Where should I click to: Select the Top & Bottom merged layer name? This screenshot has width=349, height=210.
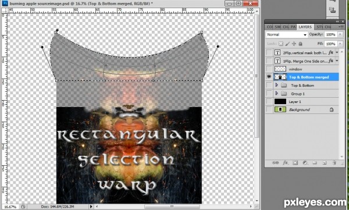tap(309, 77)
